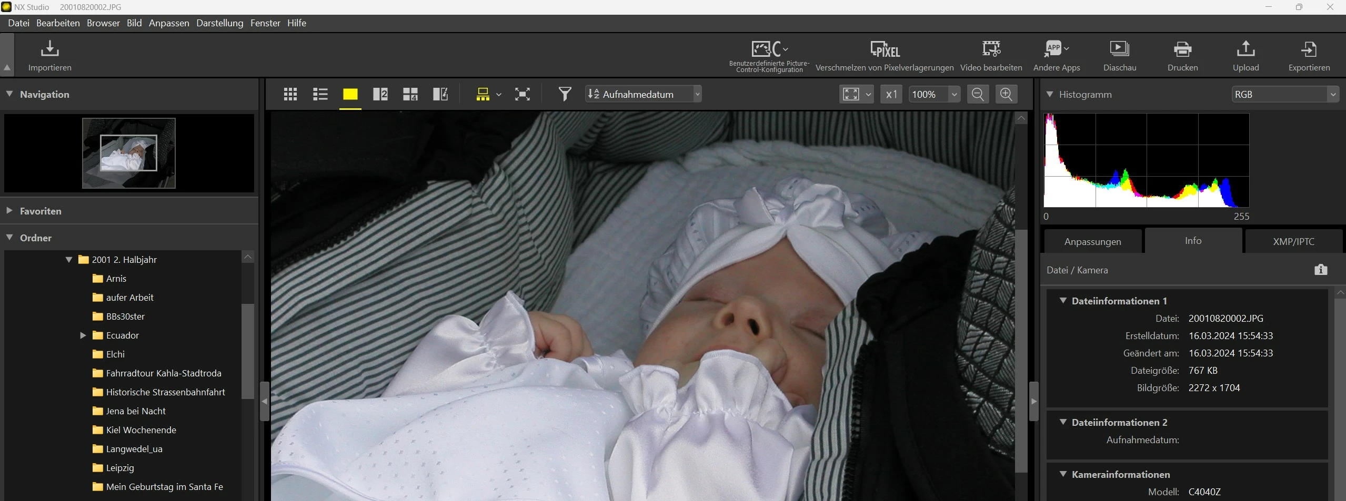The width and height of the screenshot is (1346, 501).
Task: Open filmstrip position dropdown arrow
Action: (499, 95)
